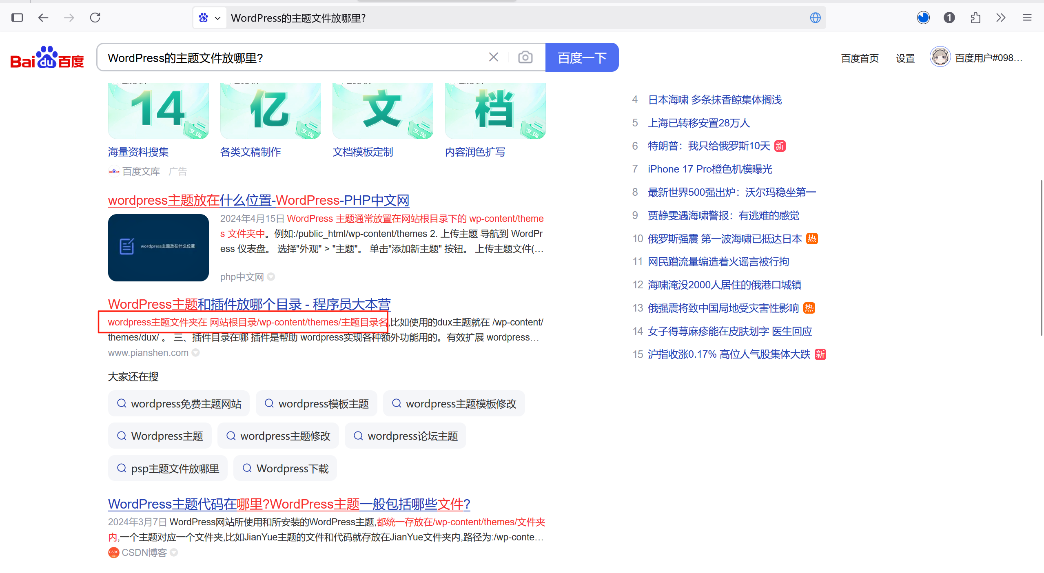Image resolution: width=1044 pixels, height=573 pixels.
Task: Open the password manager extension icon
Action: pyautogui.click(x=949, y=18)
